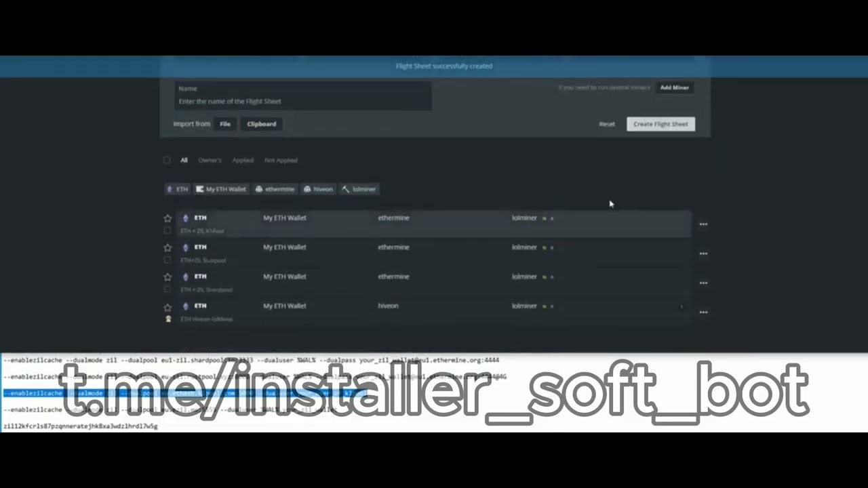Open the three-dot menu of the Shardpool row

point(703,283)
